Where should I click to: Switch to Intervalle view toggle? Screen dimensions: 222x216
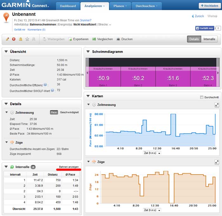[x=209, y=39]
